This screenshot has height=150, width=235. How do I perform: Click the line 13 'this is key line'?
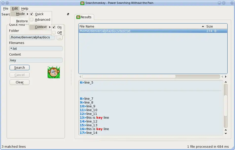point(94,118)
